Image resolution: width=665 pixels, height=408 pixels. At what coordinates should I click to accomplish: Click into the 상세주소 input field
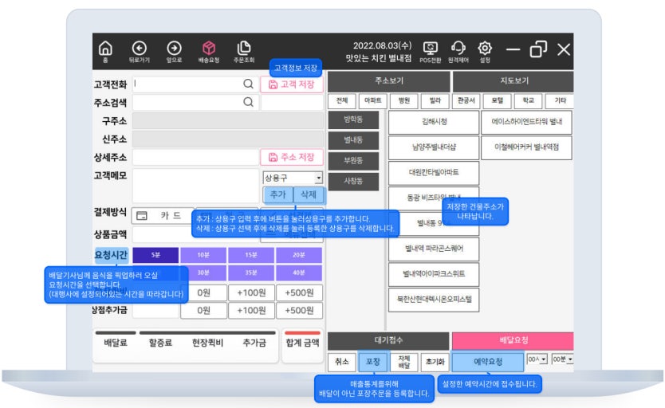coord(194,157)
